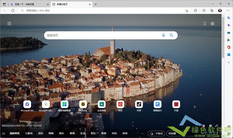Image resolution: width=233 pixels, height=138 pixels.
Task: Pause the background video
Action: pyautogui.click(x=210, y=126)
